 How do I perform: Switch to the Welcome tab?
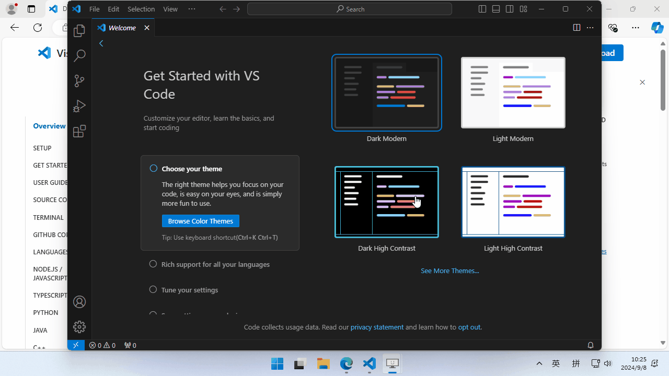(x=122, y=28)
